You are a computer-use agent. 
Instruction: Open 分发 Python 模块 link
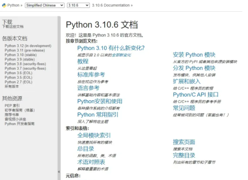194,68
